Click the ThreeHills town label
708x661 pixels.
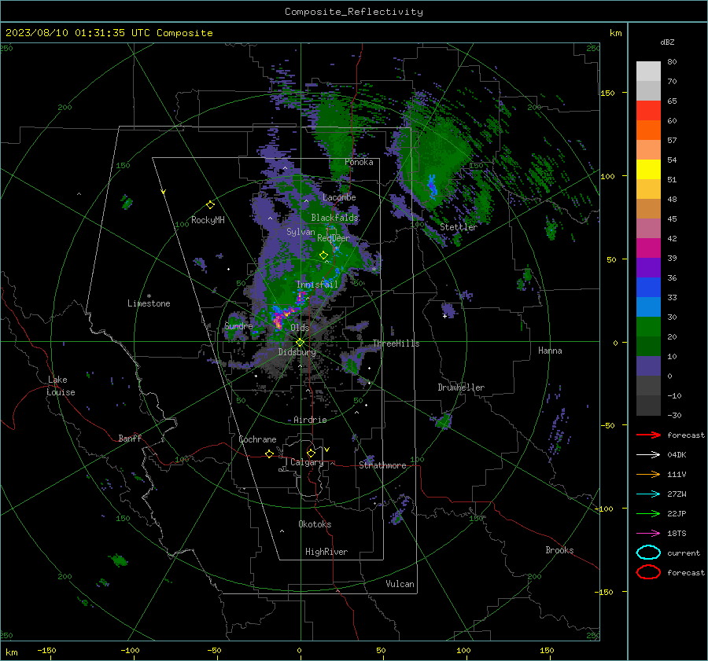click(x=396, y=343)
